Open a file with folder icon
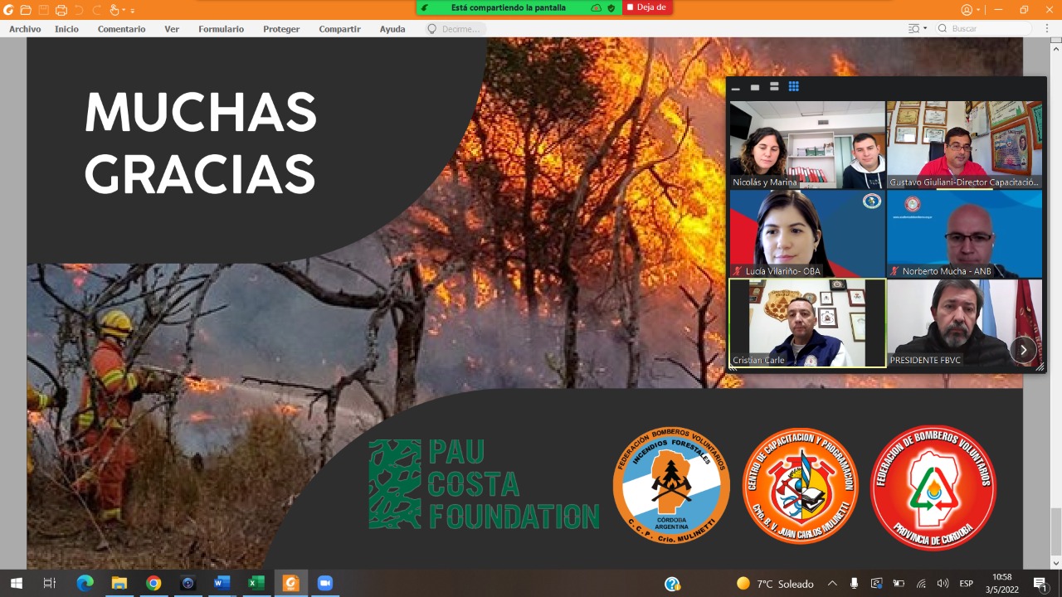1062x597 pixels. pyautogui.click(x=26, y=10)
